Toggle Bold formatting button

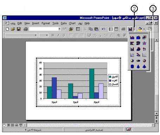click(x=53, y=35)
